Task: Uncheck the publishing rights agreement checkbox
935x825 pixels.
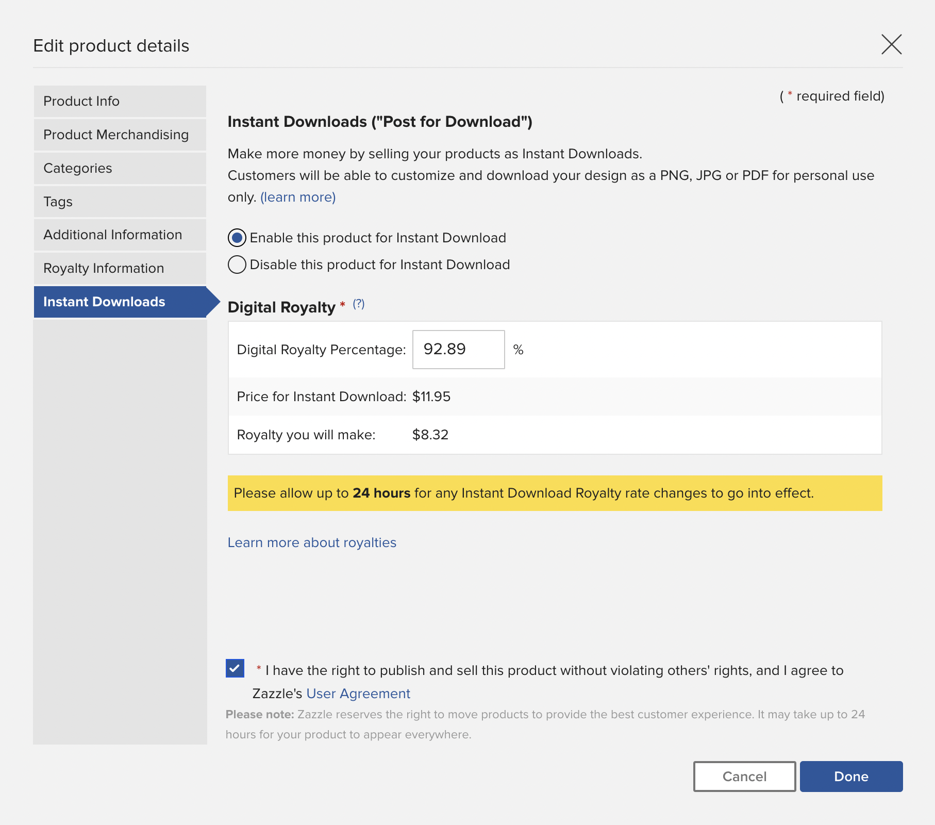Action: [235, 668]
